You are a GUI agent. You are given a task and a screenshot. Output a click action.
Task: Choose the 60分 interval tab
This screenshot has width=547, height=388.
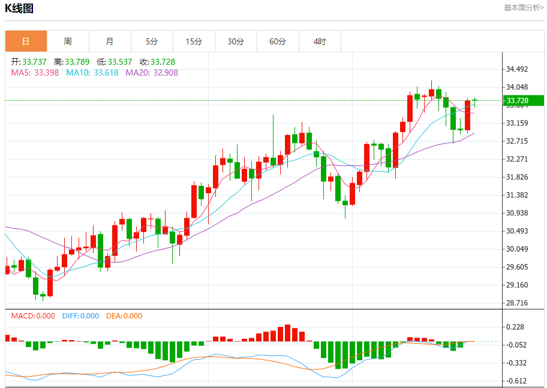278,41
